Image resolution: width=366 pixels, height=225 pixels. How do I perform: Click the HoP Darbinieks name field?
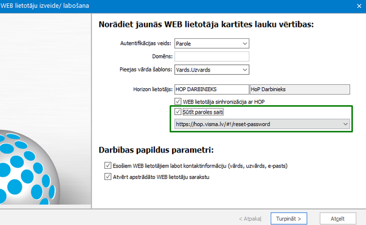pyautogui.click(x=299, y=89)
